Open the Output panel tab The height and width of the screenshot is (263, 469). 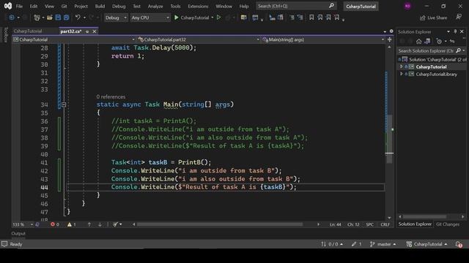coord(18,234)
